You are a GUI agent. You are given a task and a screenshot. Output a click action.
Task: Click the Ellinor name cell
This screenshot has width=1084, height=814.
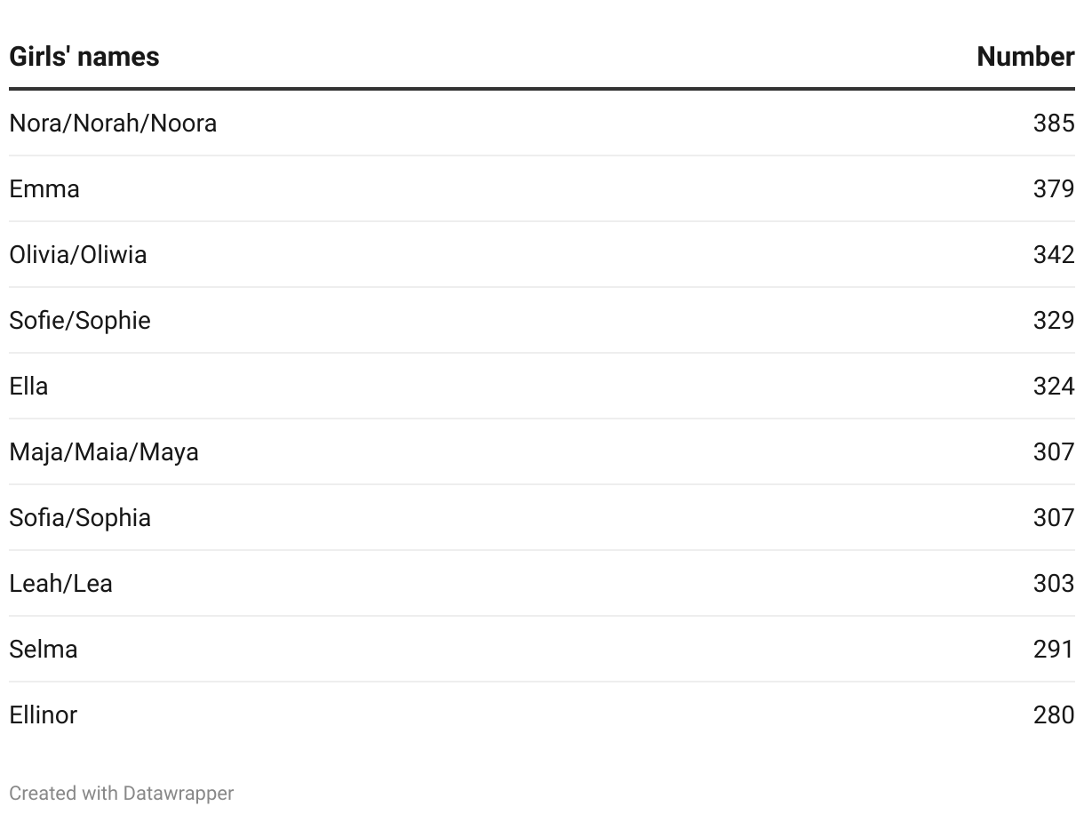tap(44, 714)
